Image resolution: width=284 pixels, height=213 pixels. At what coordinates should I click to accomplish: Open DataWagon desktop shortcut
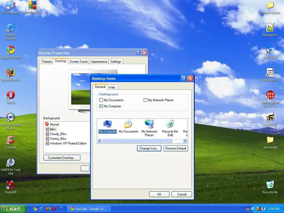point(270,75)
